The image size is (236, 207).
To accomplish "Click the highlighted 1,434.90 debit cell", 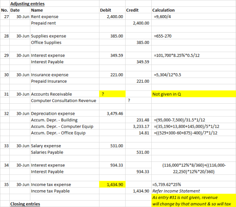I will tap(112, 184).
